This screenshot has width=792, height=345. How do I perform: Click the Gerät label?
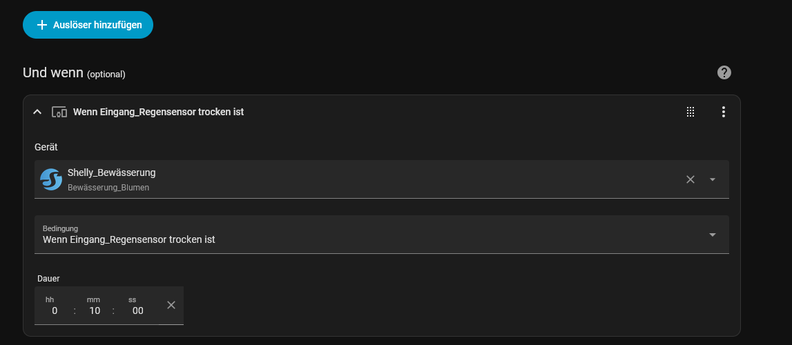[46, 147]
